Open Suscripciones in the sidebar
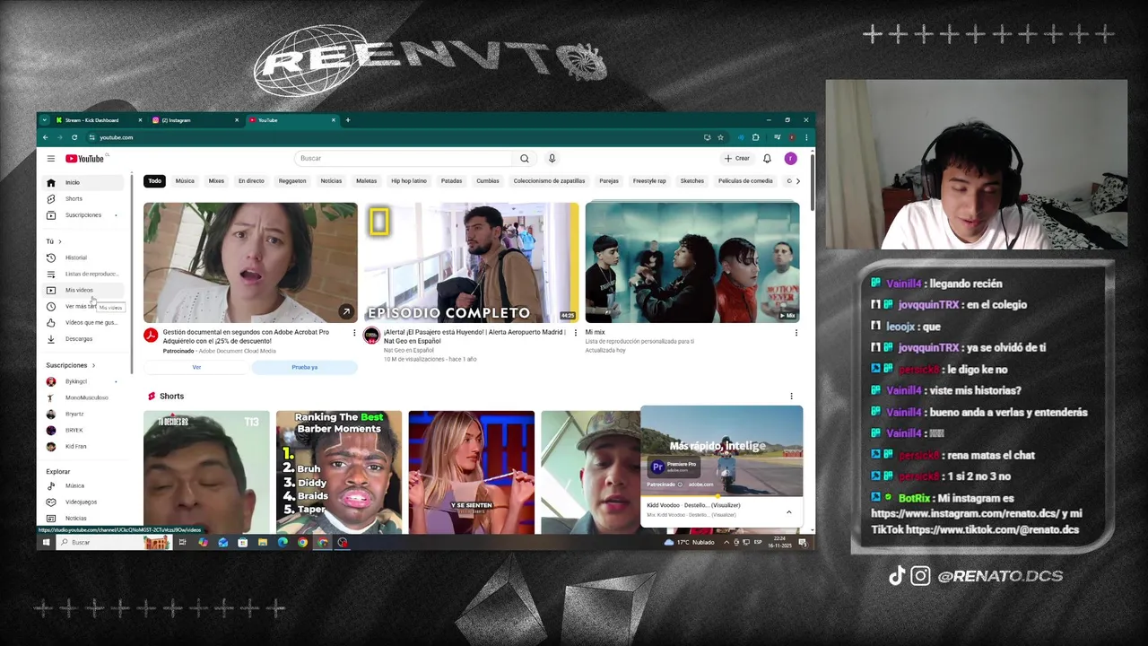 click(83, 215)
